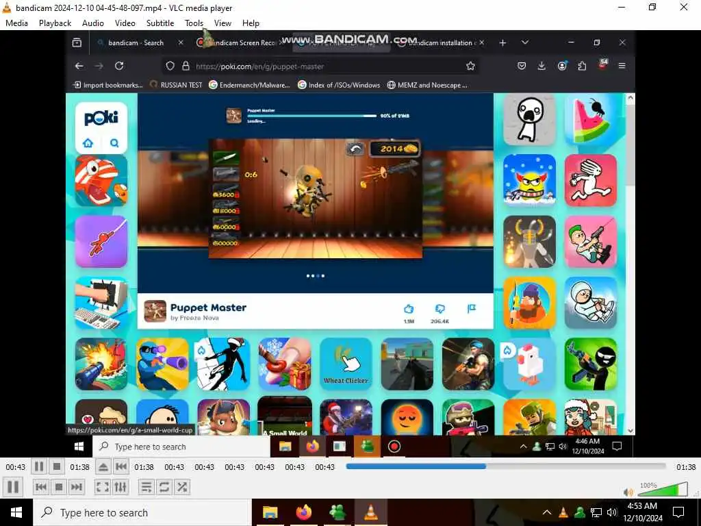This screenshot has height=526, width=701.
Task: Click the bottom taskbar search box
Action: [x=142, y=512]
